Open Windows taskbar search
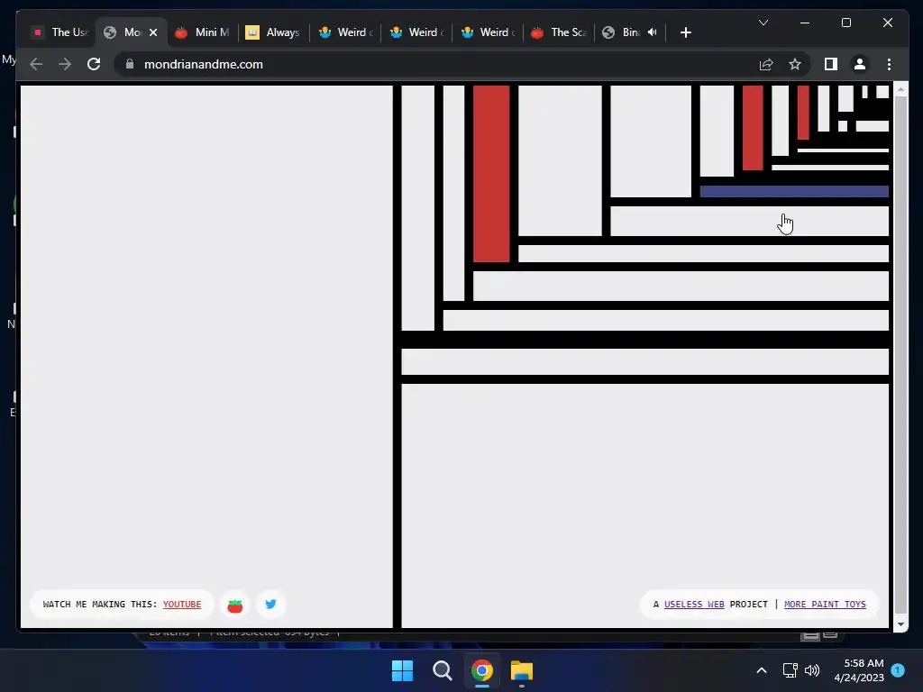This screenshot has height=692, width=923. (442, 670)
